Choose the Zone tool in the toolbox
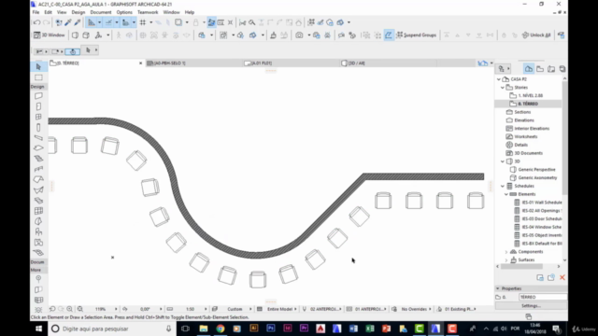598x336 pixels. (x=38, y=242)
